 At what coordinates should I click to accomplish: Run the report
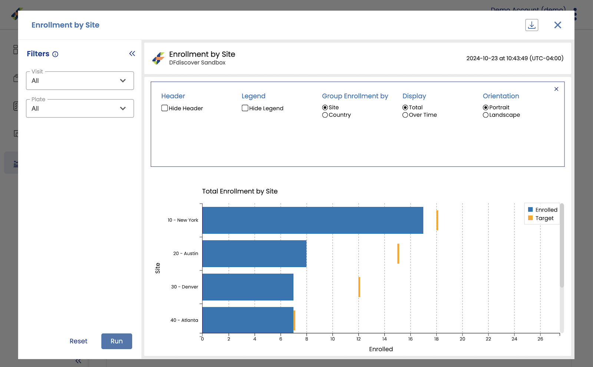116,341
